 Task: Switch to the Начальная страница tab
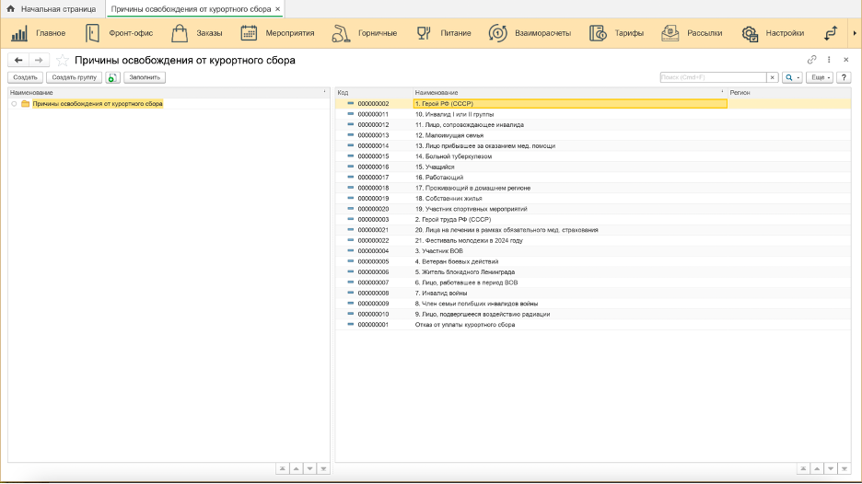(x=52, y=9)
